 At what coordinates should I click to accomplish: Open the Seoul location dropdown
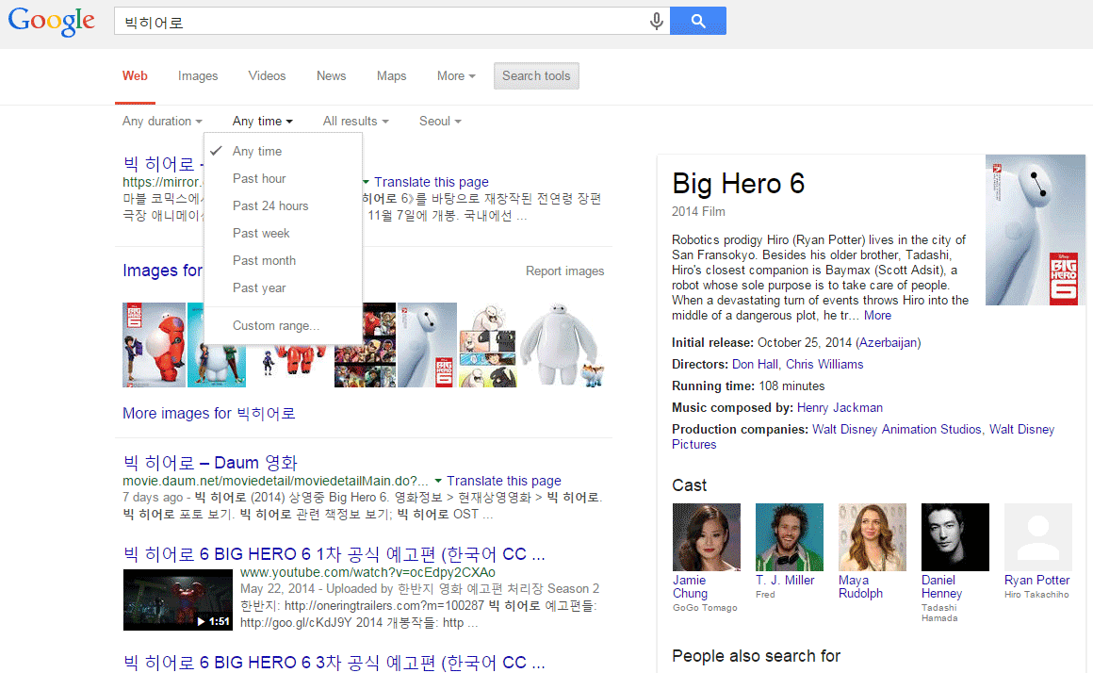coord(440,122)
